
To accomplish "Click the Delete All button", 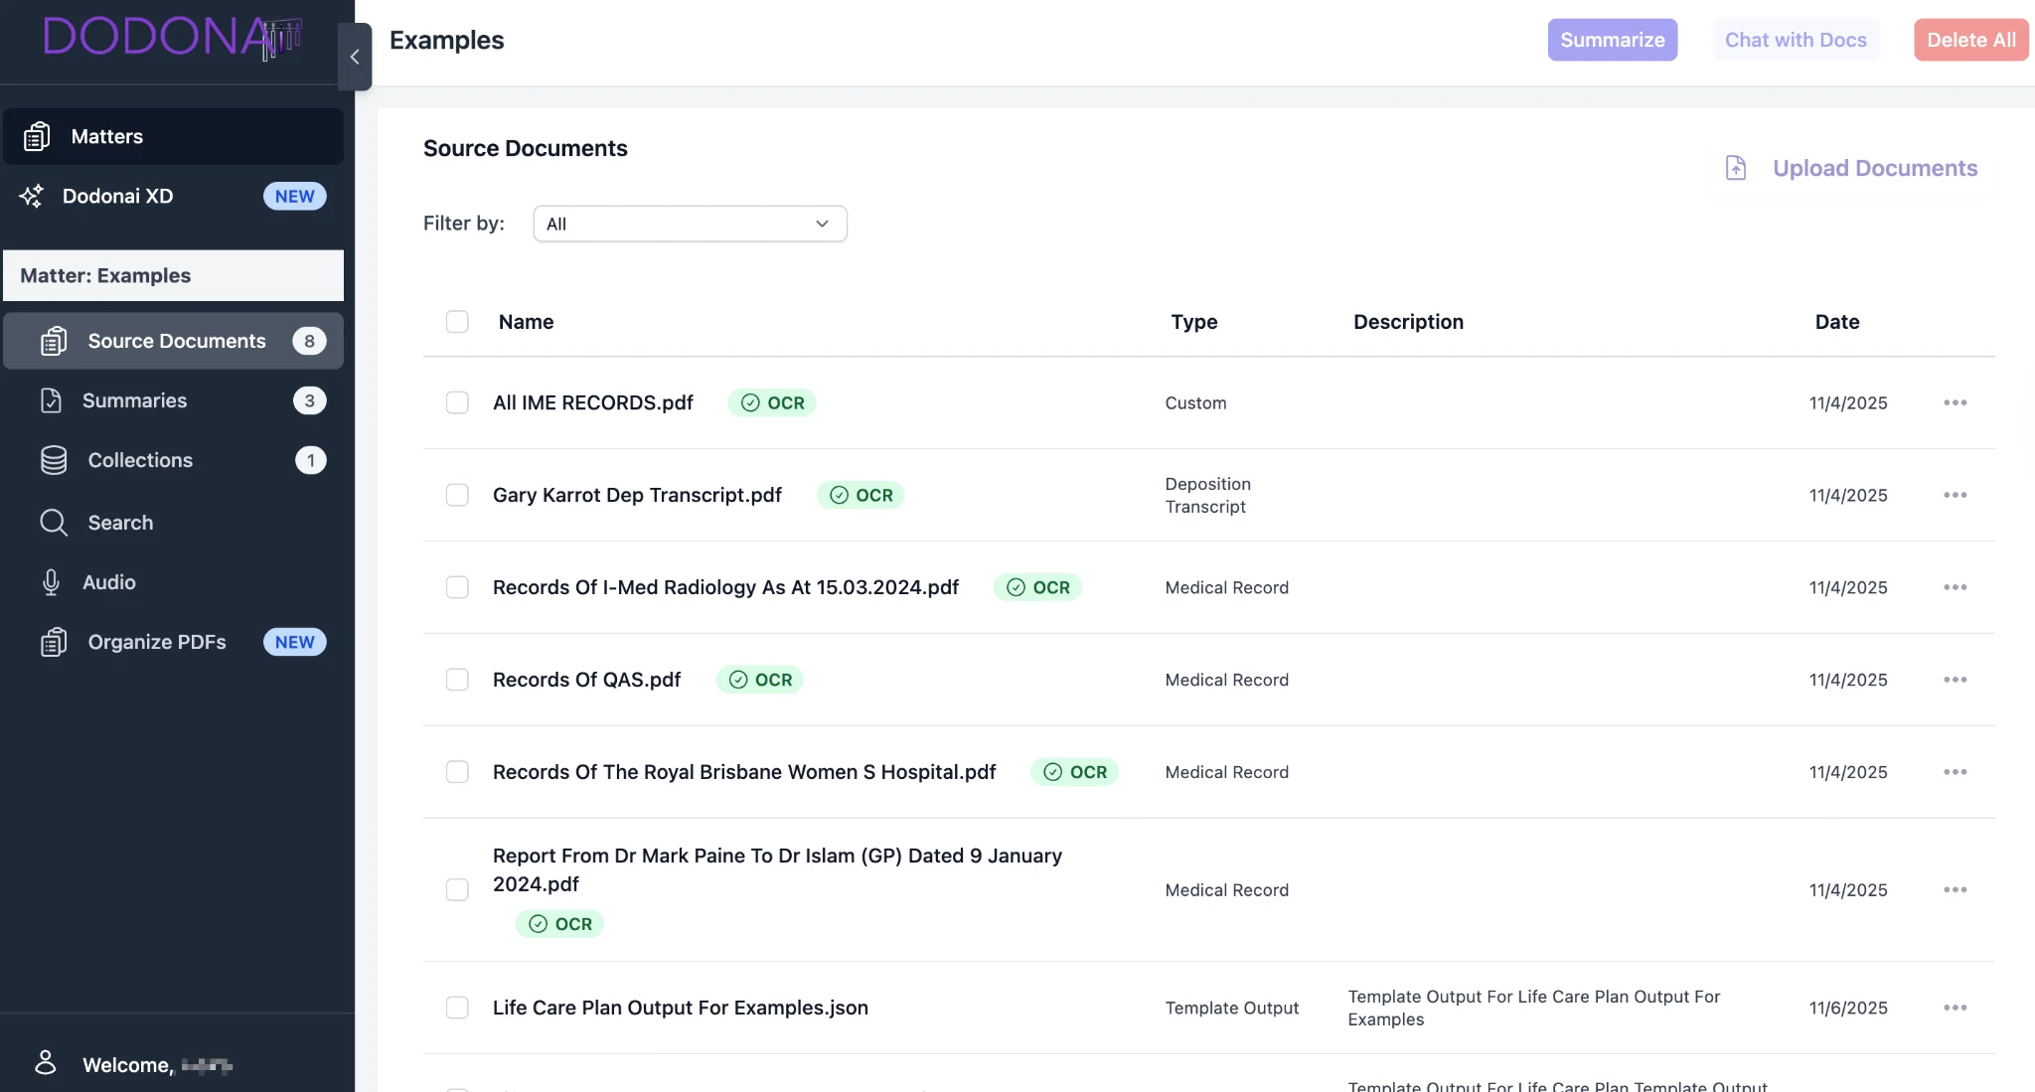I will click(x=1970, y=40).
